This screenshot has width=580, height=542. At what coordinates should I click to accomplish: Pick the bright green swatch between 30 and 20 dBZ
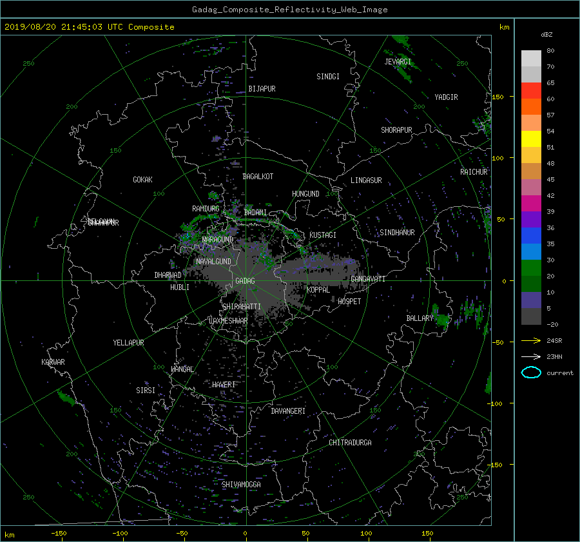pos(531,267)
